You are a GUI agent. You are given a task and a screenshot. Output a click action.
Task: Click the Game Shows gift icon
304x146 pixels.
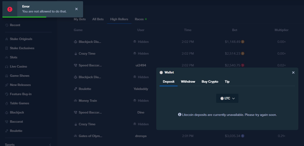(x=7, y=76)
